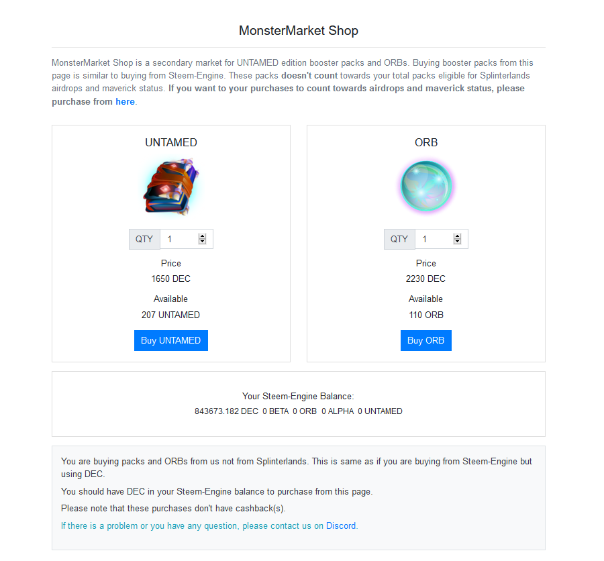Image resolution: width=604 pixels, height=561 pixels.
Task: Click the ORB sphere image
Action: coord(426,186)
